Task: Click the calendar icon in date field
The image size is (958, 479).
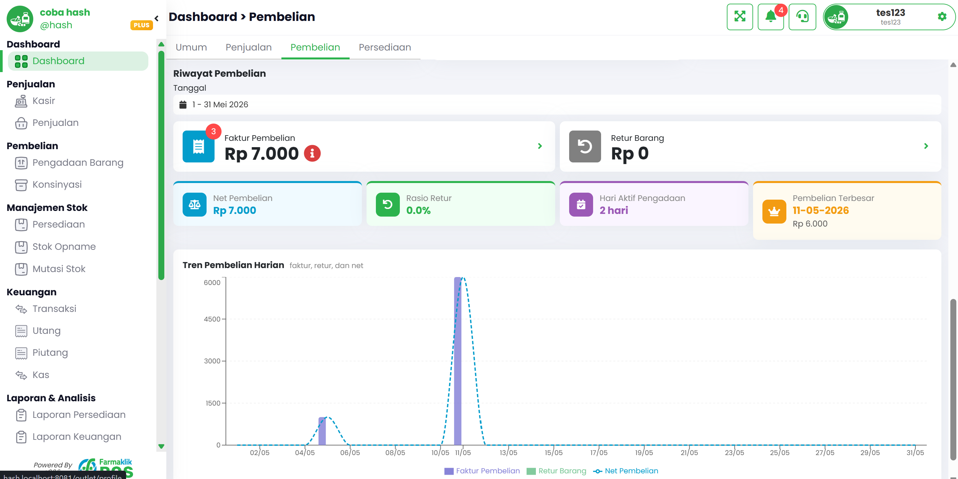Action: [183, 105]
